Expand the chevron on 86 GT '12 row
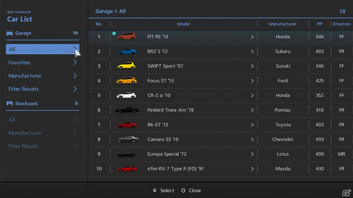This screenshot has height=198, width=353. point(252,125)
